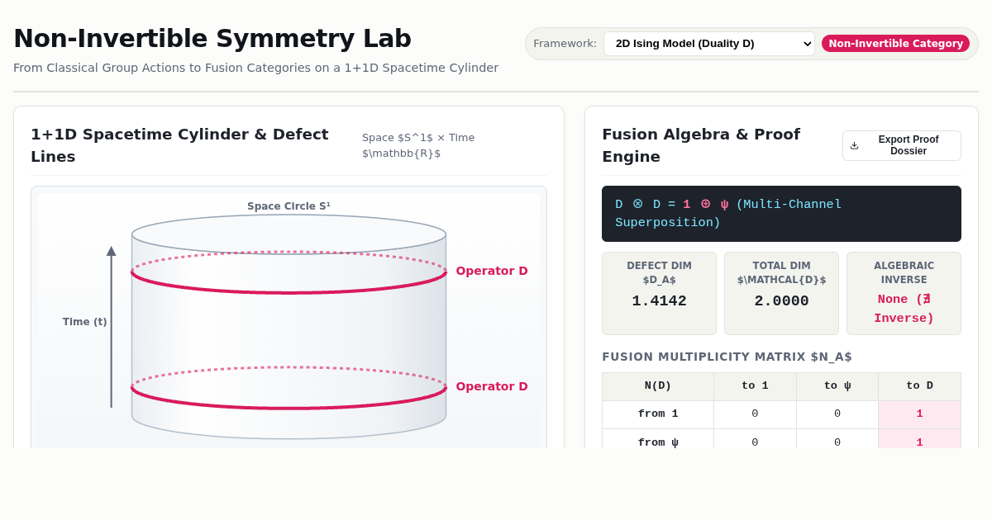Click the 'to 1' column header
This screenshot has height=520, width=992.
[755, 386]
